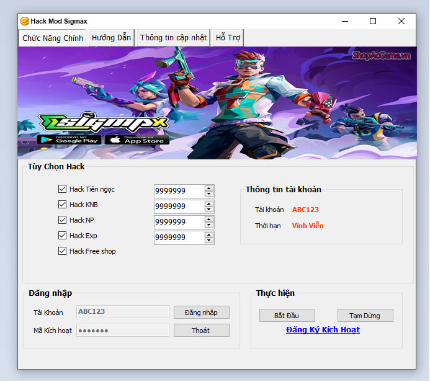
Task: Toggle the Hack Exp checkbox
Action: [x=62, y=236]
